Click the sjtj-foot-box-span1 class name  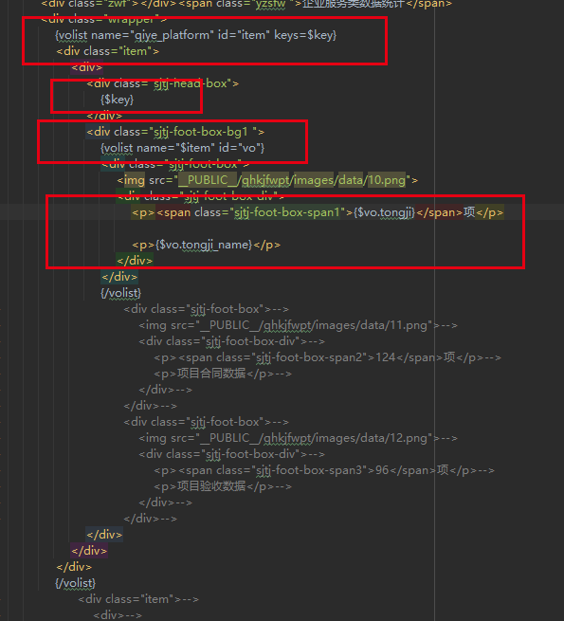pos(287,212)
